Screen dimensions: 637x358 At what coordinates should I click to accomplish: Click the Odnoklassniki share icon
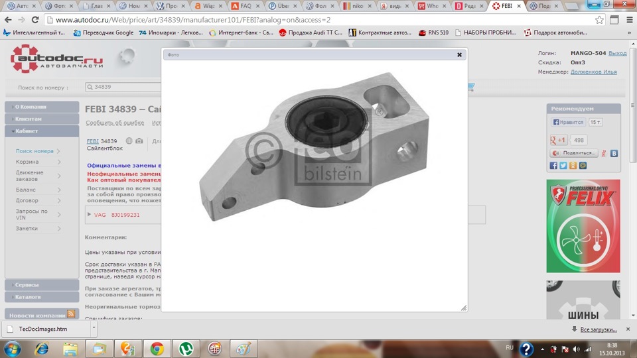coord(573,165)
